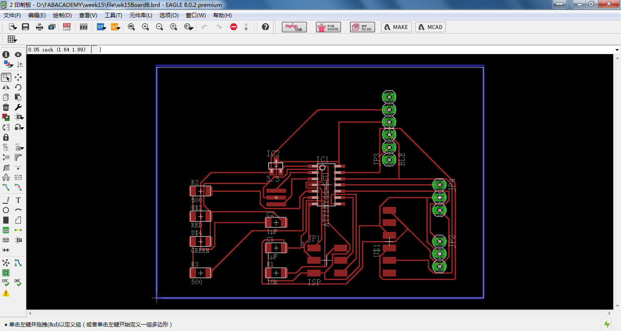Select the Rotate tool

(x=18, y=87)
